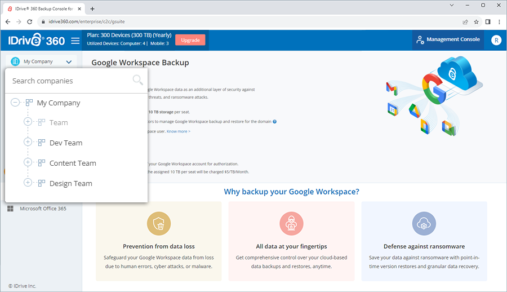This screenshot has height=292, width=507.
Task: Open the R user profile avatar
Action: [496, 40]
